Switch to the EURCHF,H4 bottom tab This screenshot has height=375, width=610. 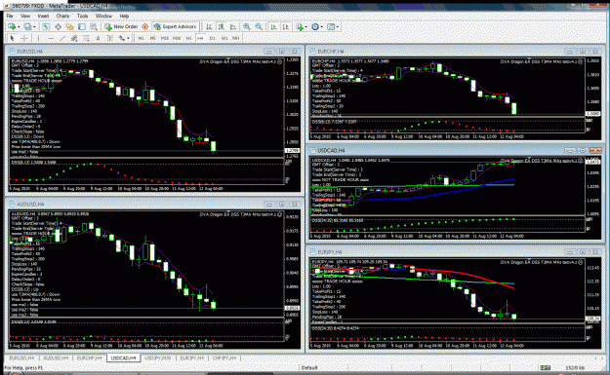(x=90, y=357)
